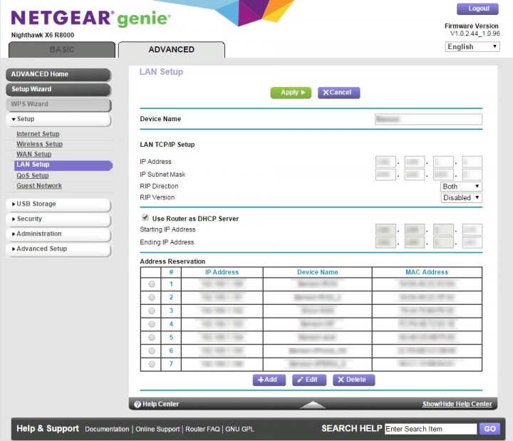Select radio button for reservation row 1

click(152, 284)
